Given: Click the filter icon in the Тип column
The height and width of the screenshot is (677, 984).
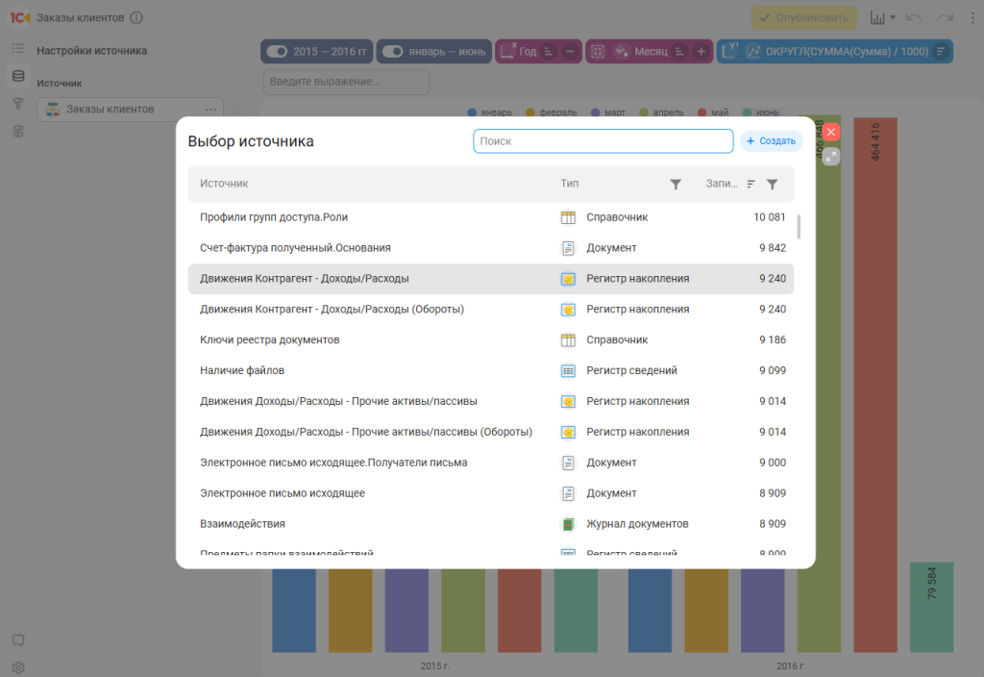Looking at the screenshot, I should point(676,184).
